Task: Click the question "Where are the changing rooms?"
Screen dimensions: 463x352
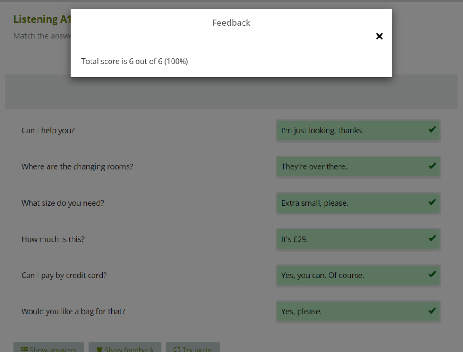Action: click(x=77, y=167)
